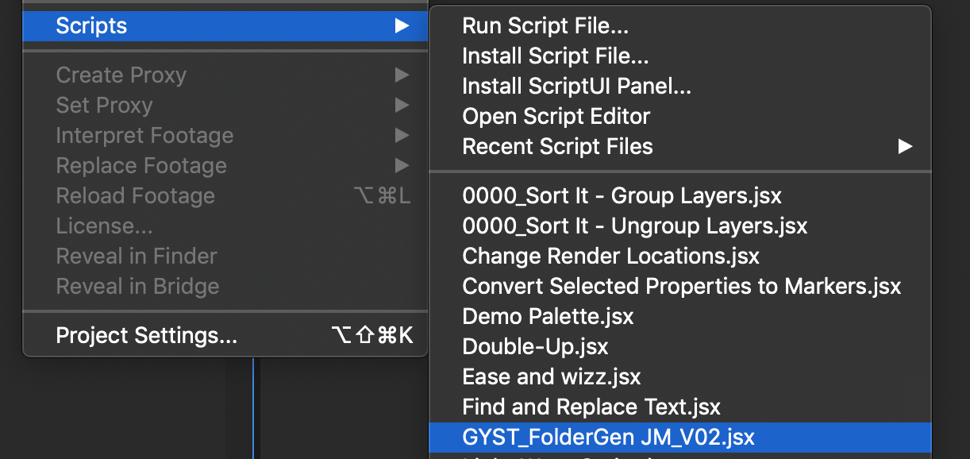
Task: Click disabled Reveal in Finder item
Action: [x=225, y=256]
